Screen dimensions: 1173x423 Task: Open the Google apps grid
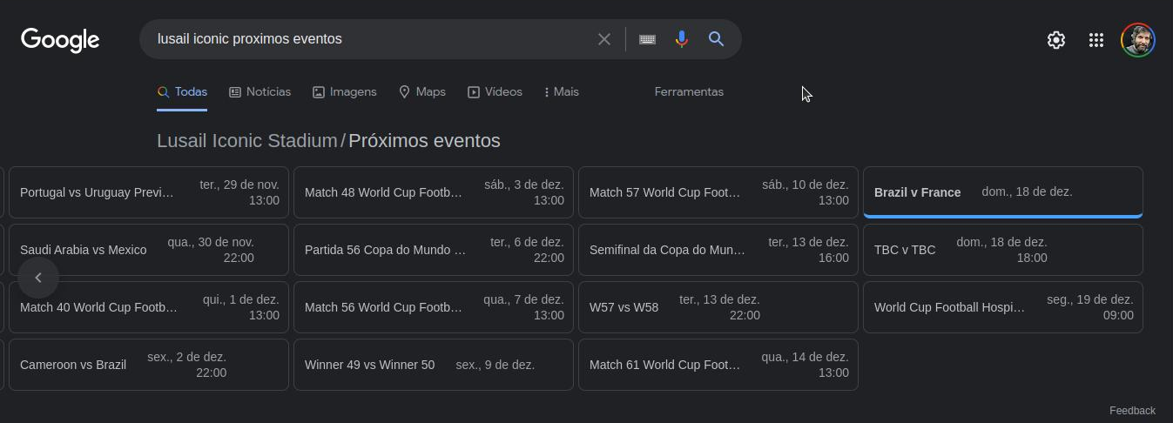tap(1096, 40)
